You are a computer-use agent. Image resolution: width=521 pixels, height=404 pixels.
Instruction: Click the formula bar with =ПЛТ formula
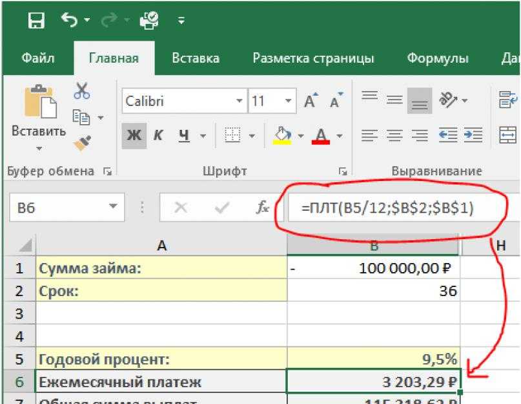click(x=404, y=207)
